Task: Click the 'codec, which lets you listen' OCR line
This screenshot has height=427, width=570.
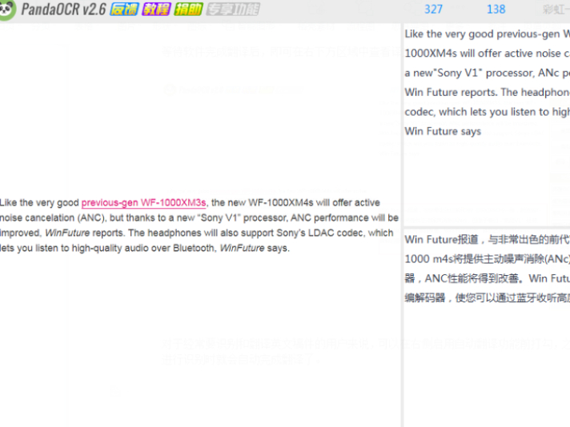Action: click(x=487, y=112)
